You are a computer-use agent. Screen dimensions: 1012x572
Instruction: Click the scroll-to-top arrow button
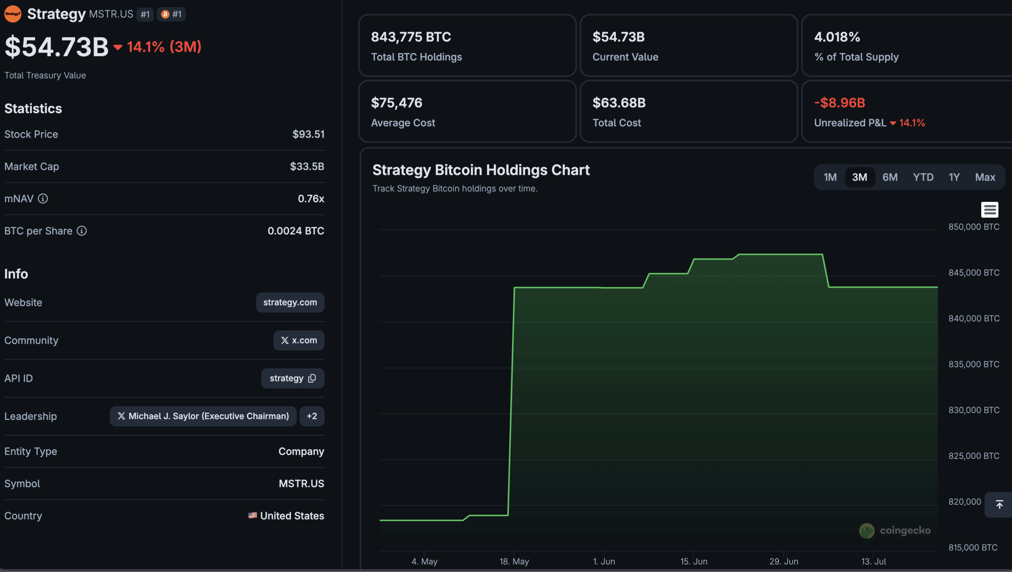coord(999,504)
